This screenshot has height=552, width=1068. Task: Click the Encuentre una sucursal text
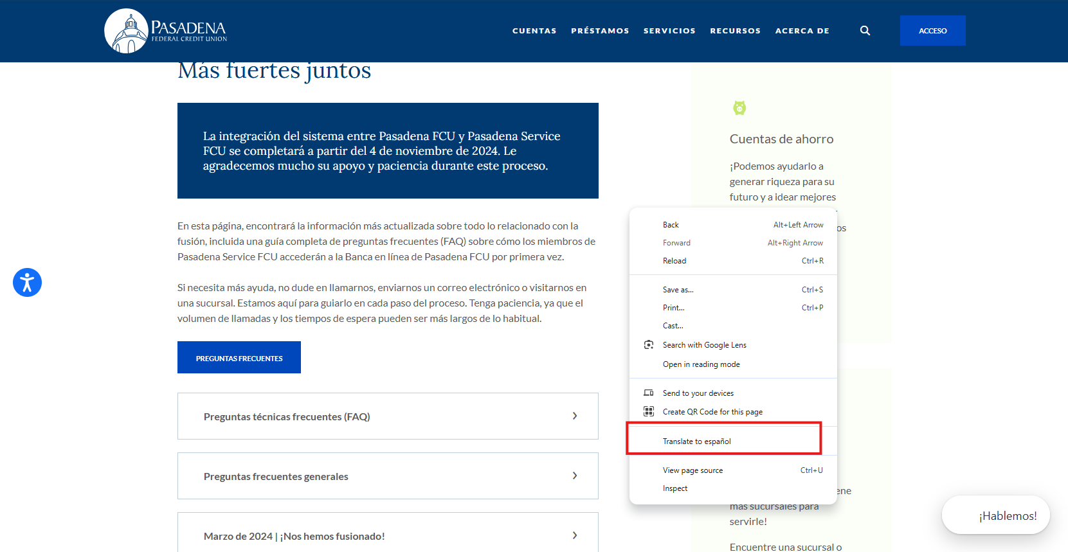[786, 547]
